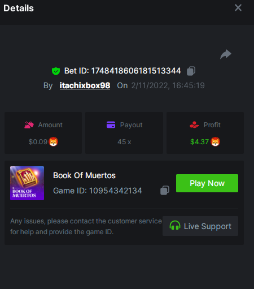Click the Book Of Muertos game title
Viewport: 254px width, 289px height.
coord(84,175)
